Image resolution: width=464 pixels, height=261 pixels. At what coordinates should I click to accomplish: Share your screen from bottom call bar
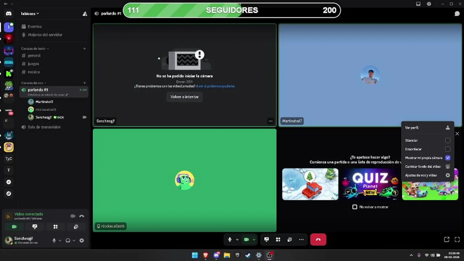[266, 240]
